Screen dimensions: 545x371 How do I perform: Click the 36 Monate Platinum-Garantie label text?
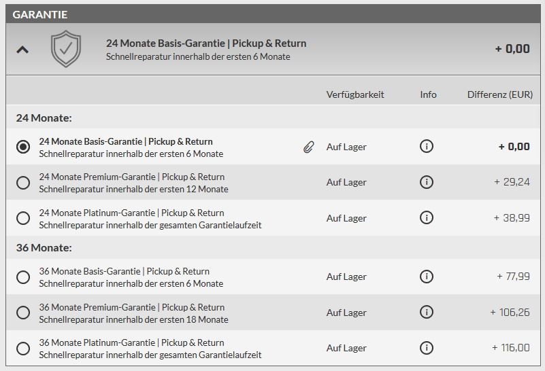(131, 343)
